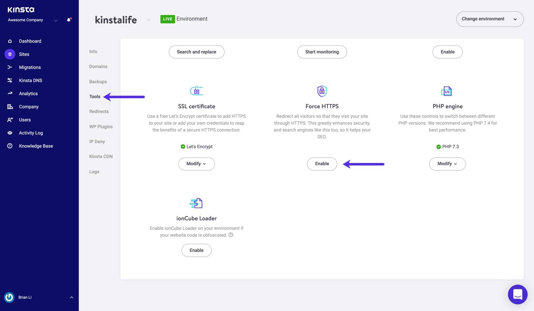The height and width of the screenshot is (311, 534).
Task: Click the PHP engine heading
Action: (447, 106)
